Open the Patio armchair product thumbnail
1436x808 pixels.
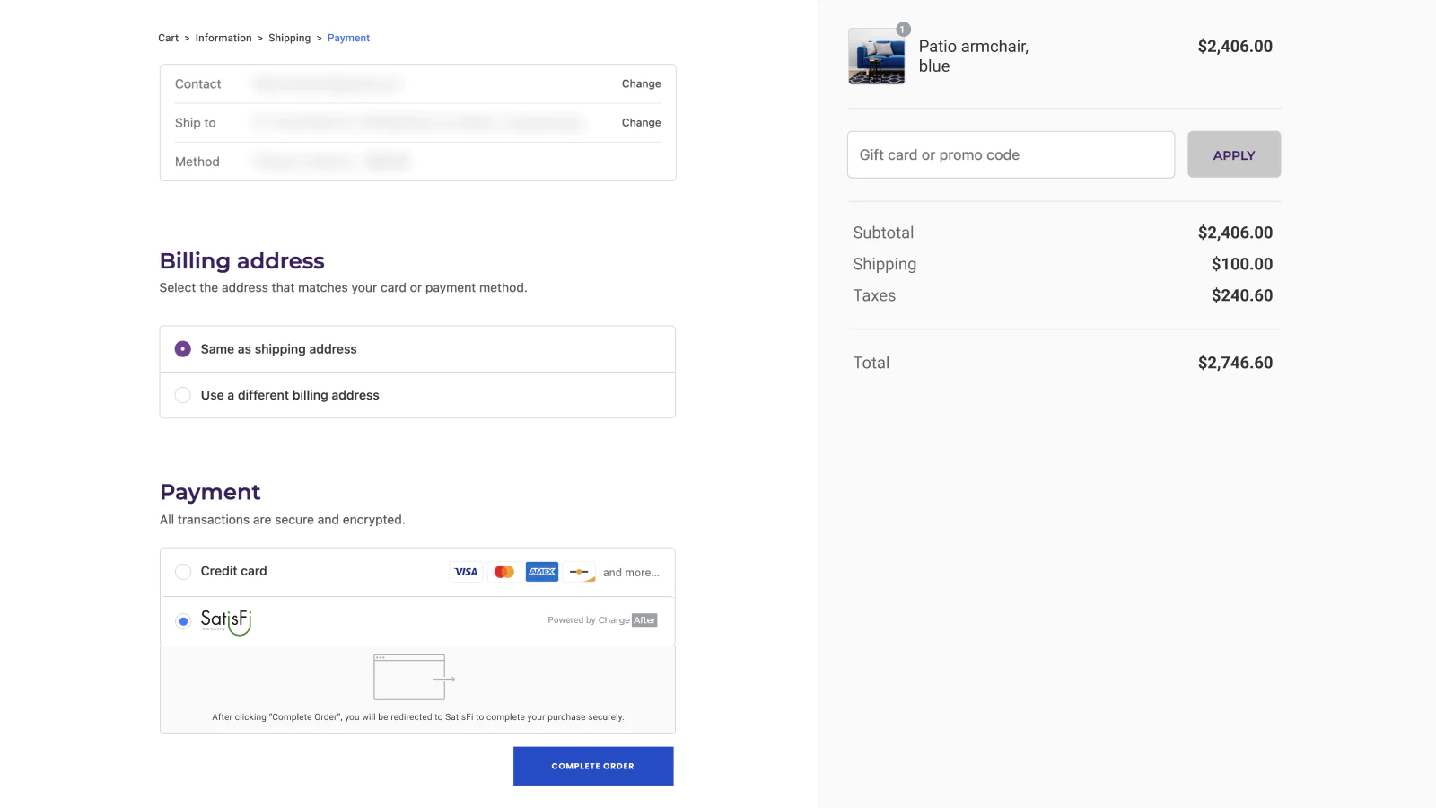pos(877,57)
